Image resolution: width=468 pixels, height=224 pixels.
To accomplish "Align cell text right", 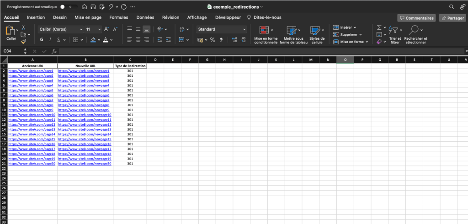I will pos(146,39).
